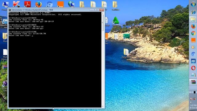Open the EW app in the taskbar
This screenshot has width=197, height=111.
(193, 61)
